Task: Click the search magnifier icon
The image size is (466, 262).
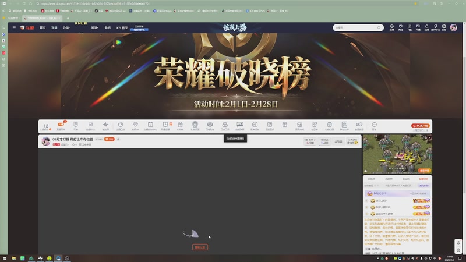Action: 379,27
